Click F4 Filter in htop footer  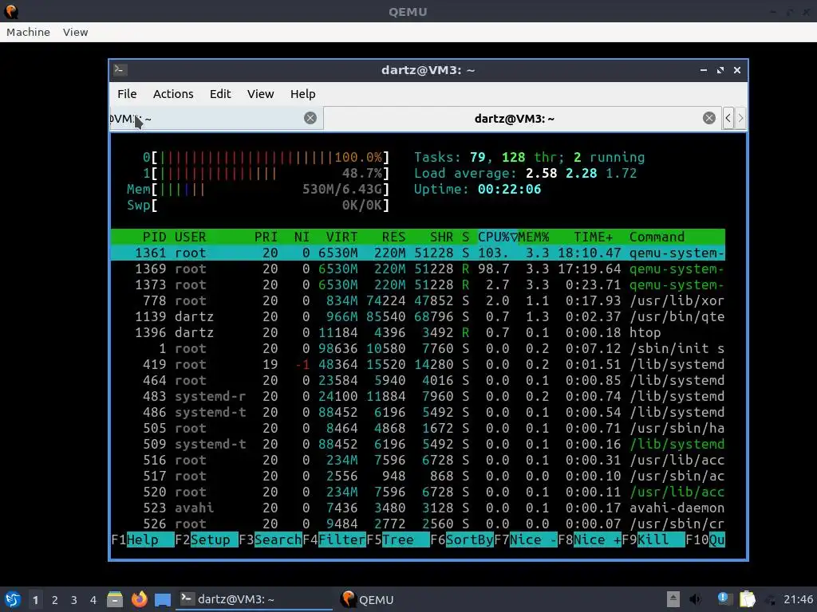[x=334, y=539]
